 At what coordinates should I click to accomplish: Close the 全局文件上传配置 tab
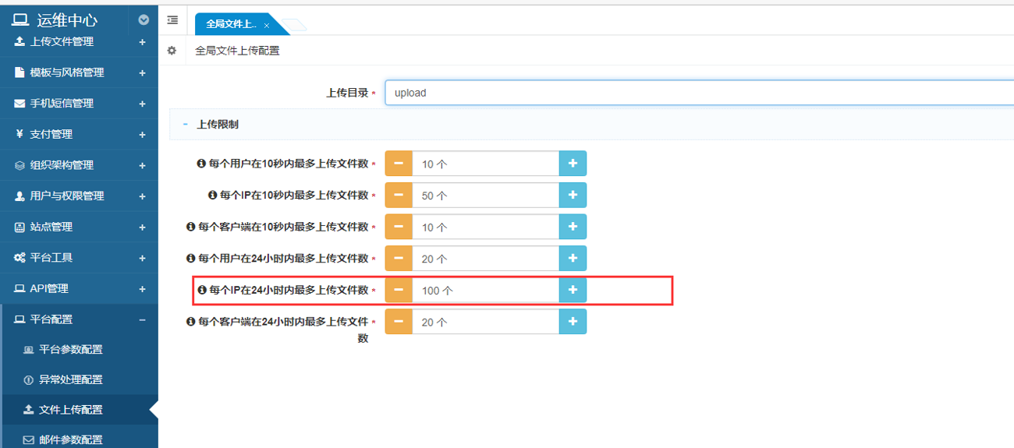point(267,26)
